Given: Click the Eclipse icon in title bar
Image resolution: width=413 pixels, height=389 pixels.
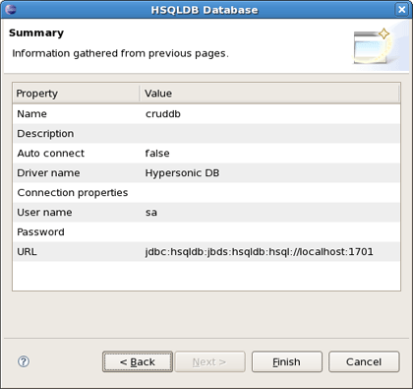Looking at the screenshot, I should click(x=11, y=9).
